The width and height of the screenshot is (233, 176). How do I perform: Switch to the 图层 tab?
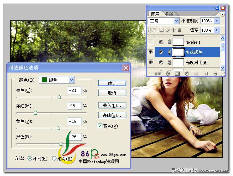coord(155,14)
